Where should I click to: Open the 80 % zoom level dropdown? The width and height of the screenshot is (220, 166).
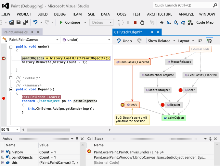pyautogui.click(x=17, y=129)
